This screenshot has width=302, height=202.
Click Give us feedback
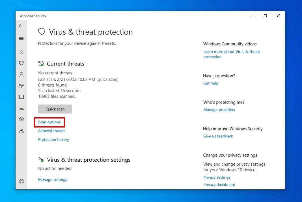click(x=218, y=136)
